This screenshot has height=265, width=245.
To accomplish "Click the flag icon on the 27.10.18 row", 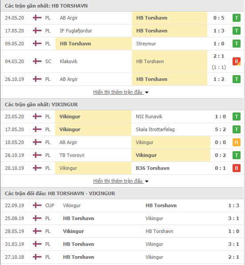I will [x=37, y=257].
